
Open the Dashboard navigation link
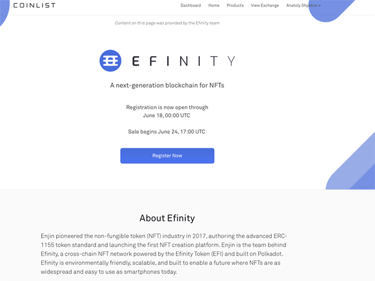[x=191, y=6]
